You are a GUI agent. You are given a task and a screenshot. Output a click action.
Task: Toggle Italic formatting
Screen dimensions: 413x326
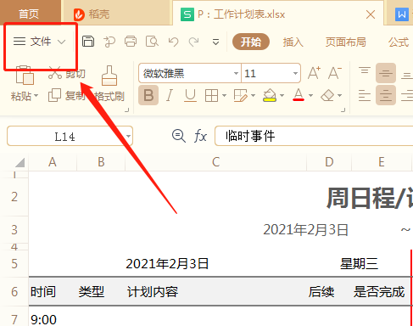click(170, 95)
